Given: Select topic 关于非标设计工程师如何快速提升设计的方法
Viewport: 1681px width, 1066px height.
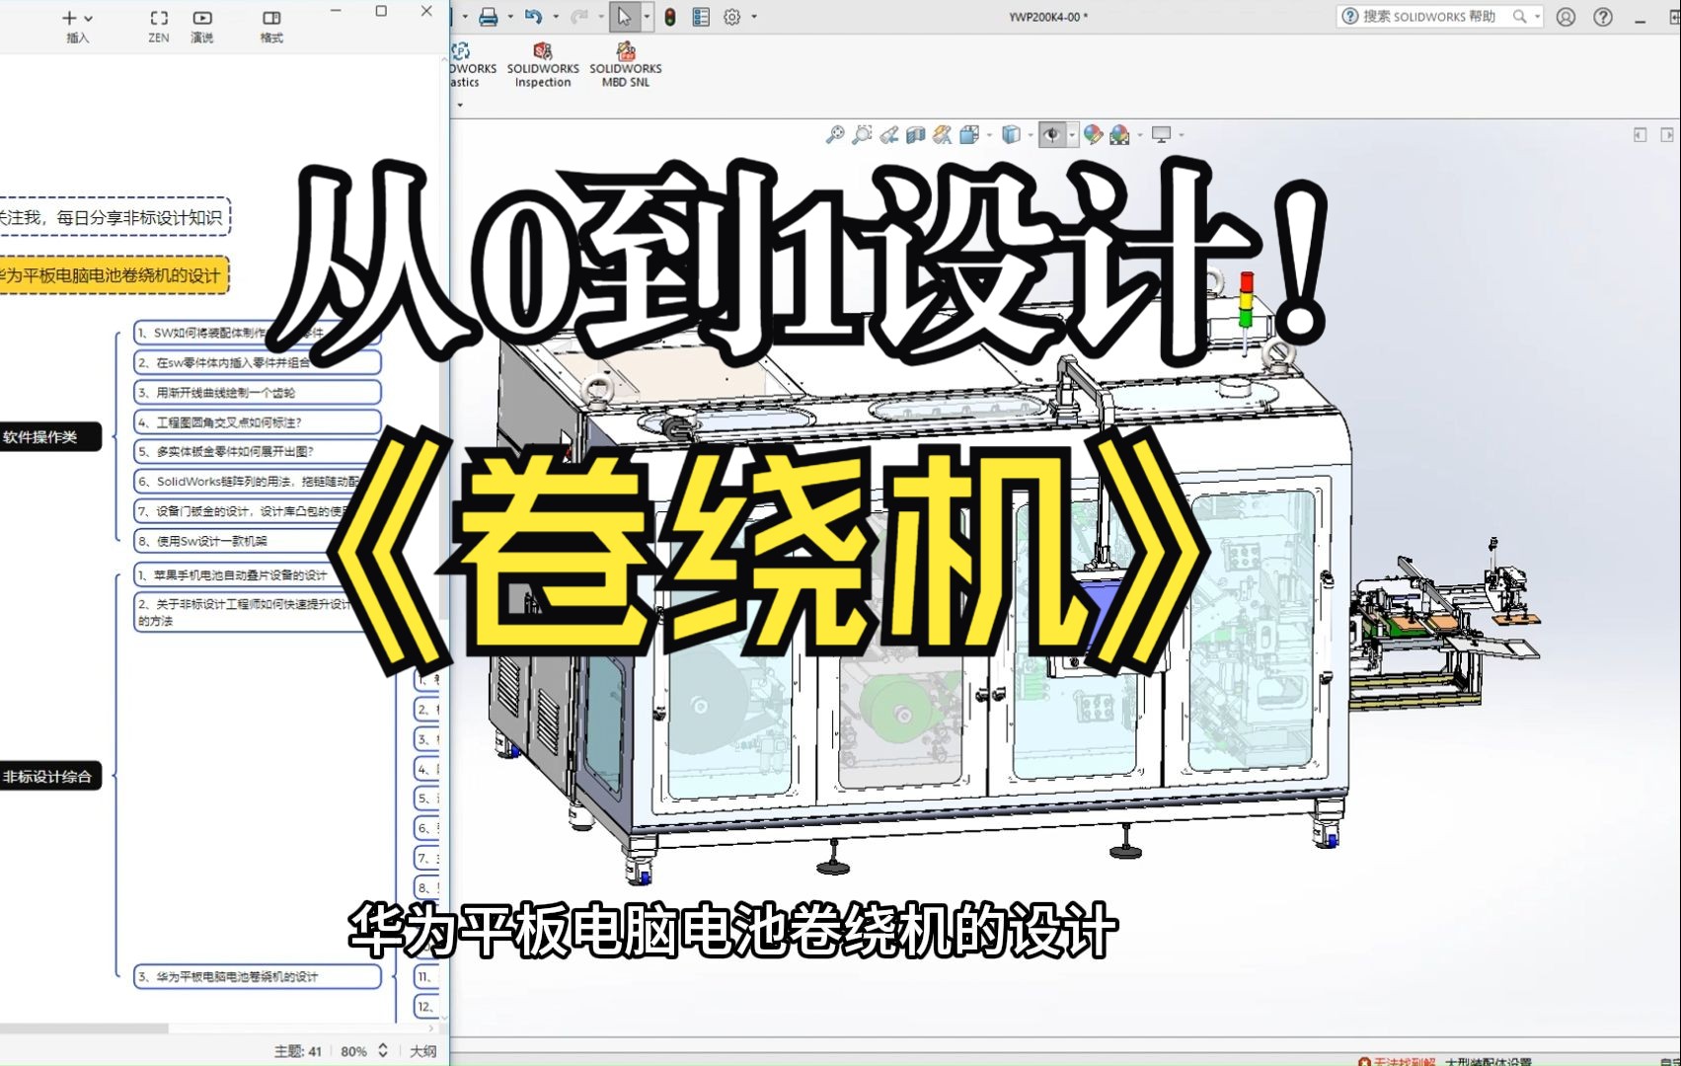Looking at the screenshot, I should pyautogui.click(x=258, y=612).
